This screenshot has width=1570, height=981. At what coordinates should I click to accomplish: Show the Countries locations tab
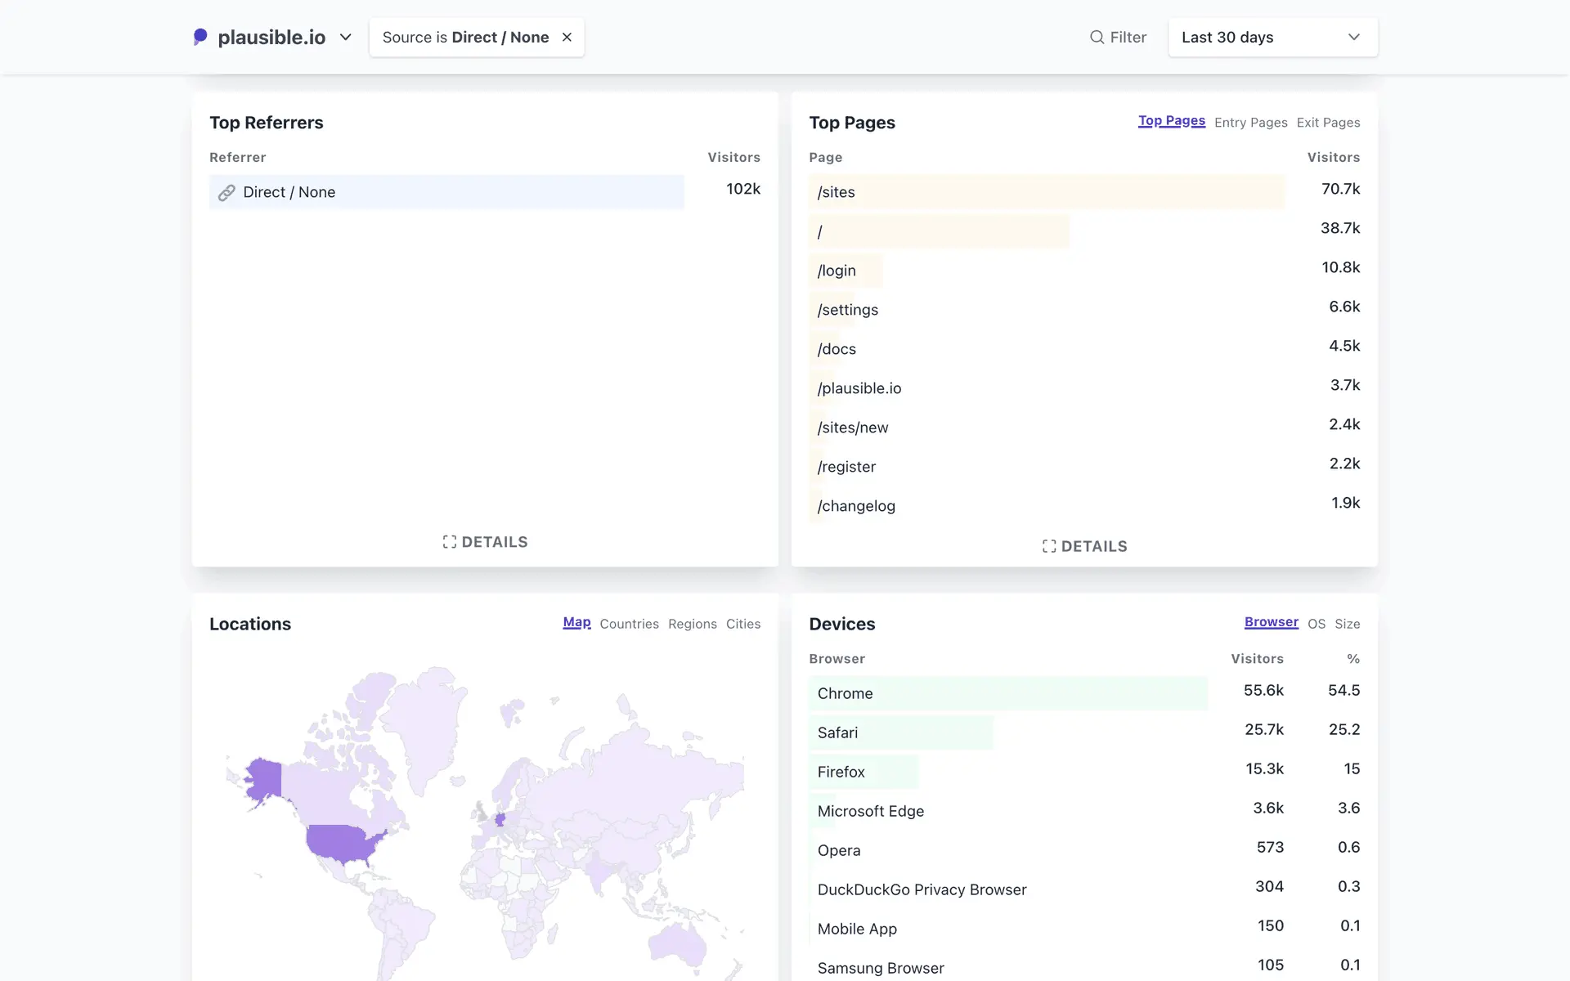pos(629,624)
